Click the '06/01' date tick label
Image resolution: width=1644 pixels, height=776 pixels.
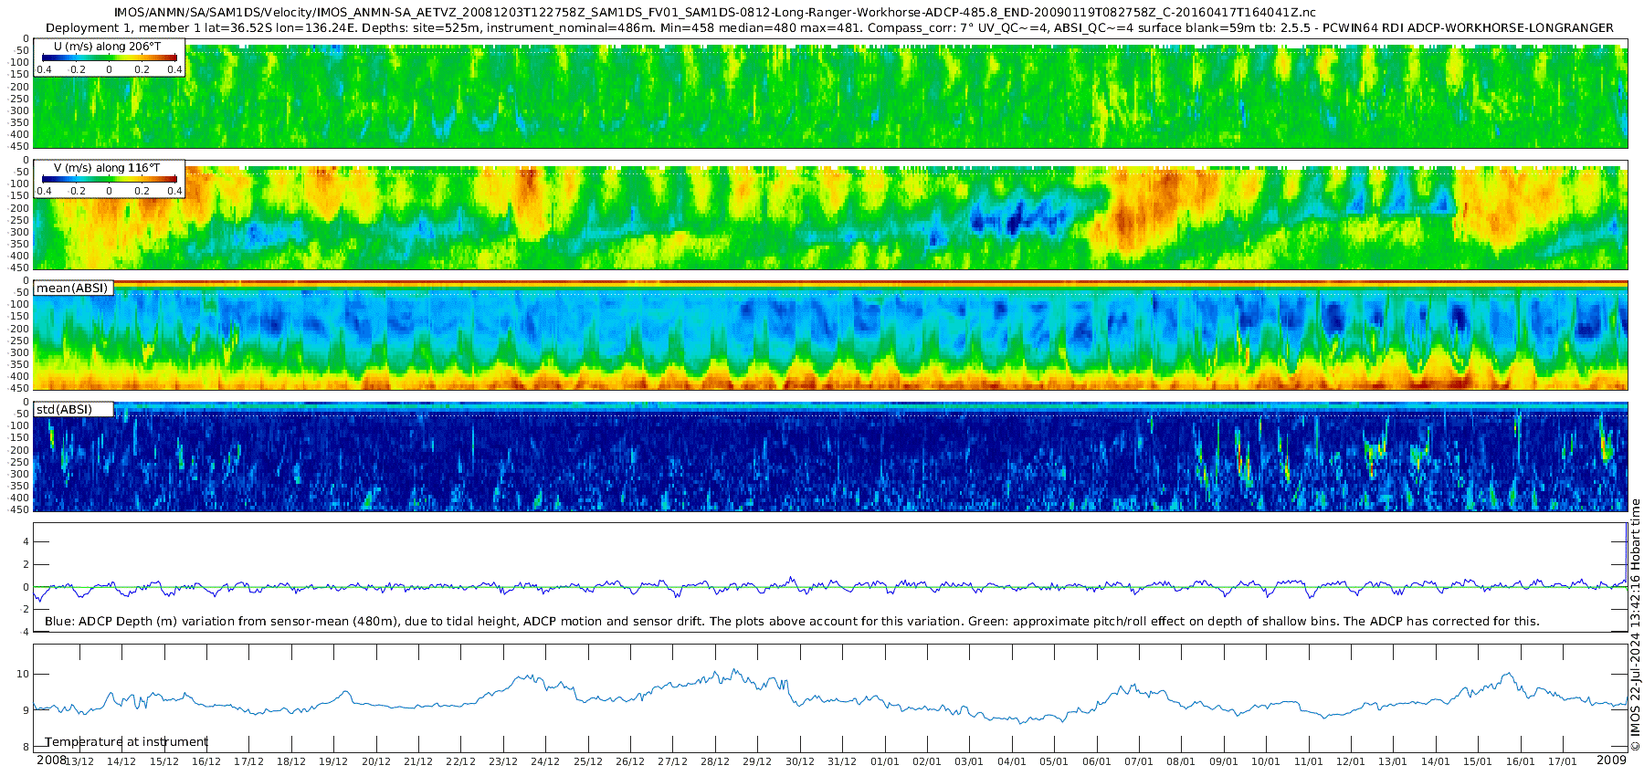click(x=1097, y=762)
